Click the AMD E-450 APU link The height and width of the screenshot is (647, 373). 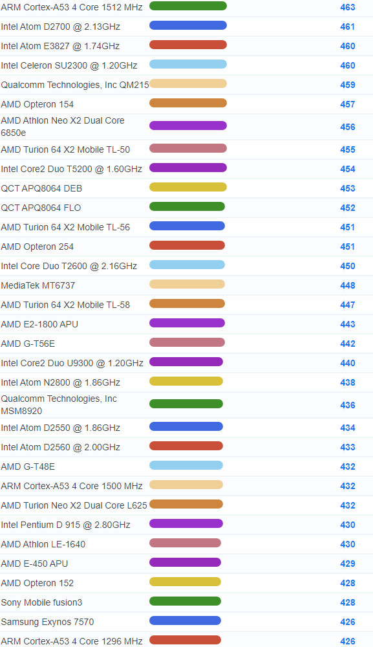coord(35,564)
